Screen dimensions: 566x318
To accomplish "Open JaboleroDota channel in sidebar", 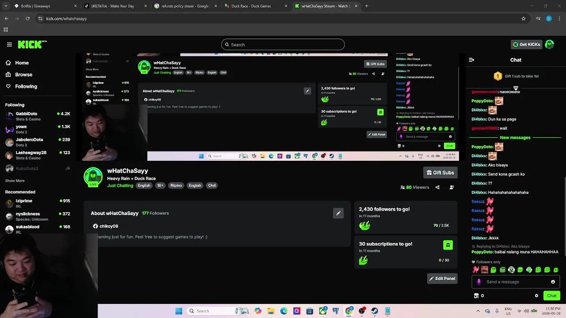I will pyautogui.click(x=38, y=142).
